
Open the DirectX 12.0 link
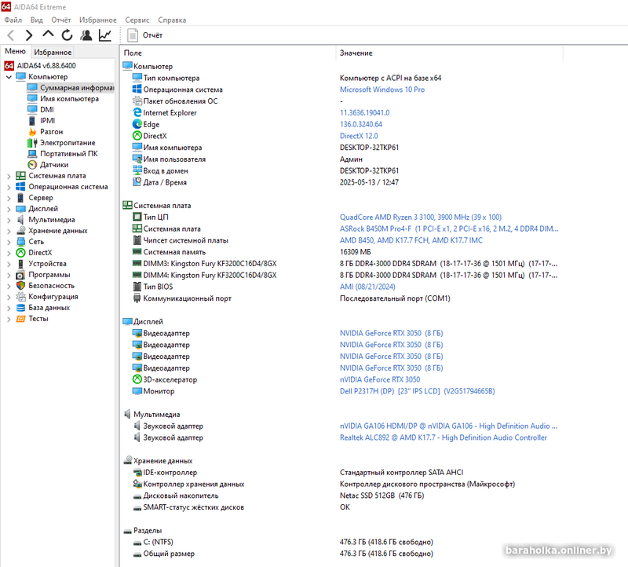[x=359, y=136]
